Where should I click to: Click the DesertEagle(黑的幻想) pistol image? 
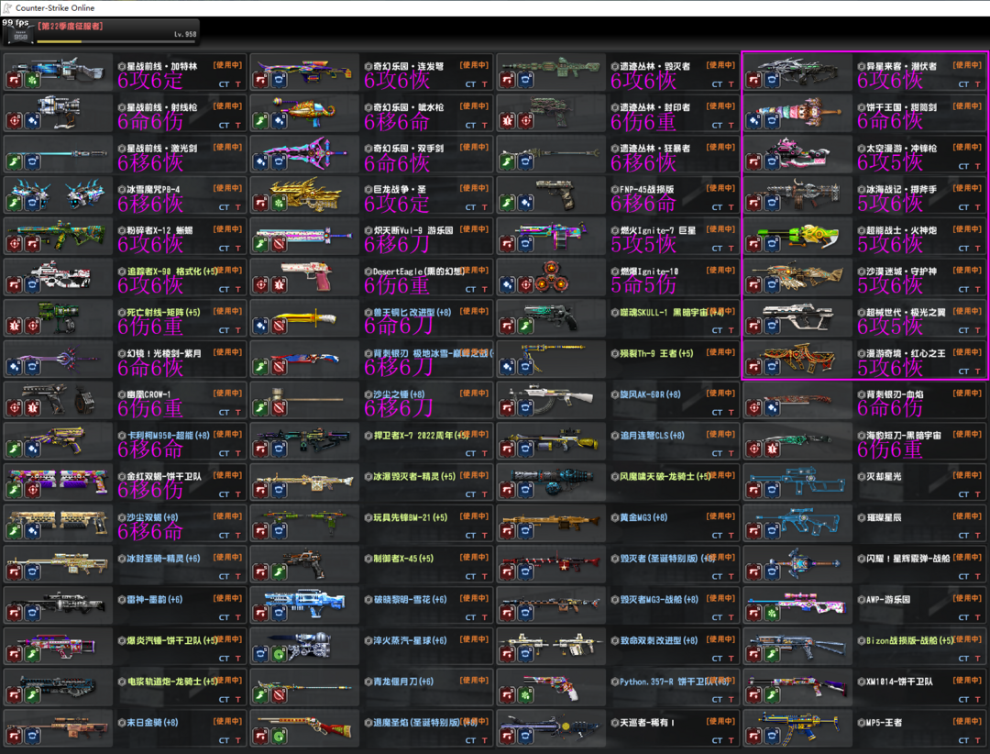[x=304, y=276]
